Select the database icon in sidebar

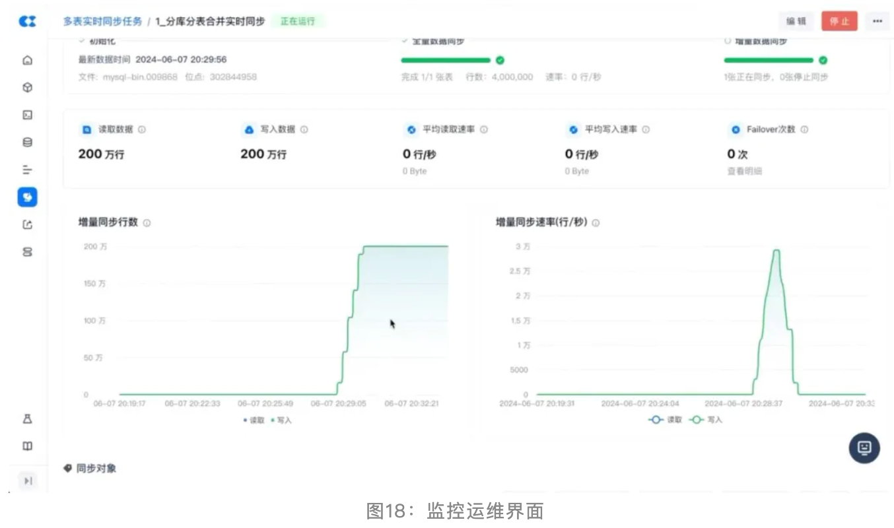27,143
